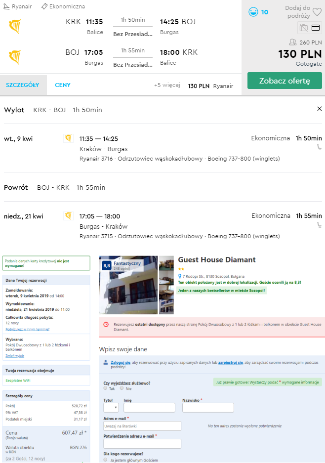Click the Nazwisko input field

(208, 408)
